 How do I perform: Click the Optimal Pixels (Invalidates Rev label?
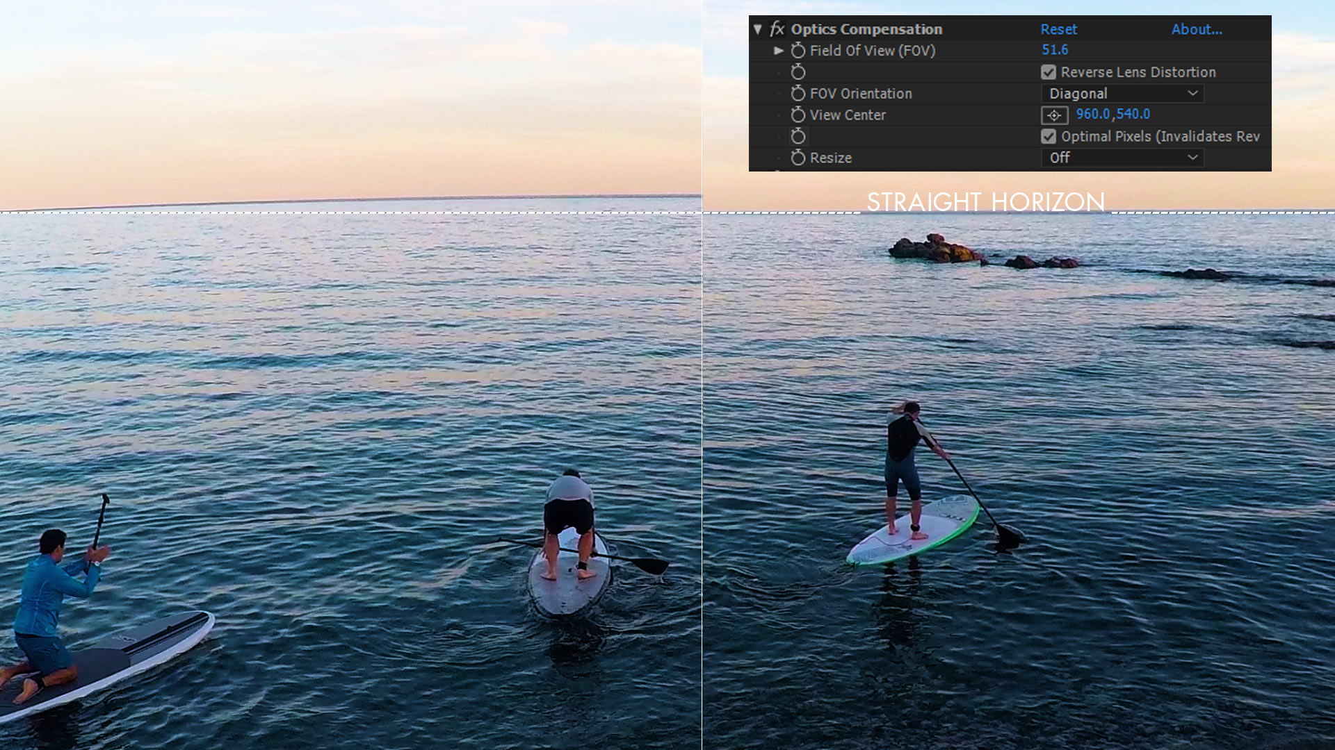coord(1160,137)
